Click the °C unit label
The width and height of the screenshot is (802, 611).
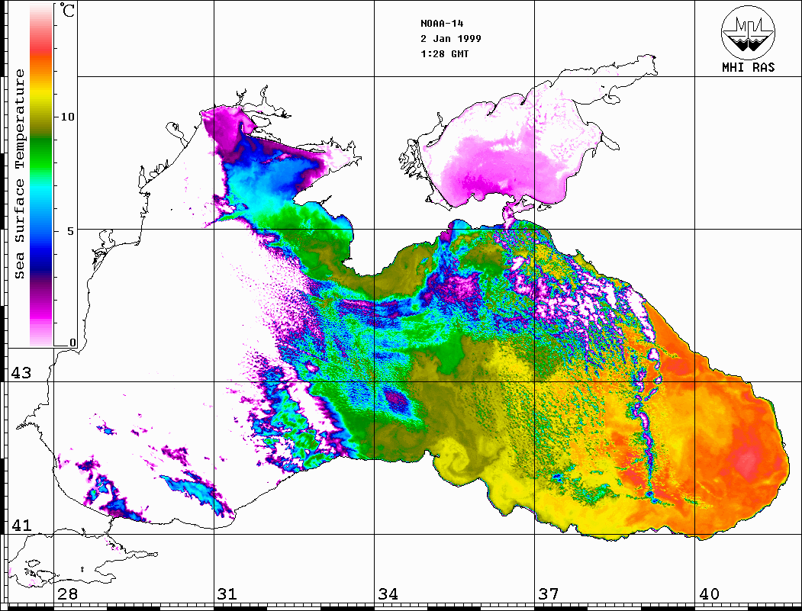point(66,10)
